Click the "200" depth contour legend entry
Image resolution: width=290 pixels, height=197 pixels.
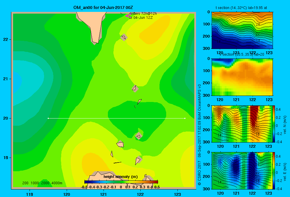click(x=25, y=183)
